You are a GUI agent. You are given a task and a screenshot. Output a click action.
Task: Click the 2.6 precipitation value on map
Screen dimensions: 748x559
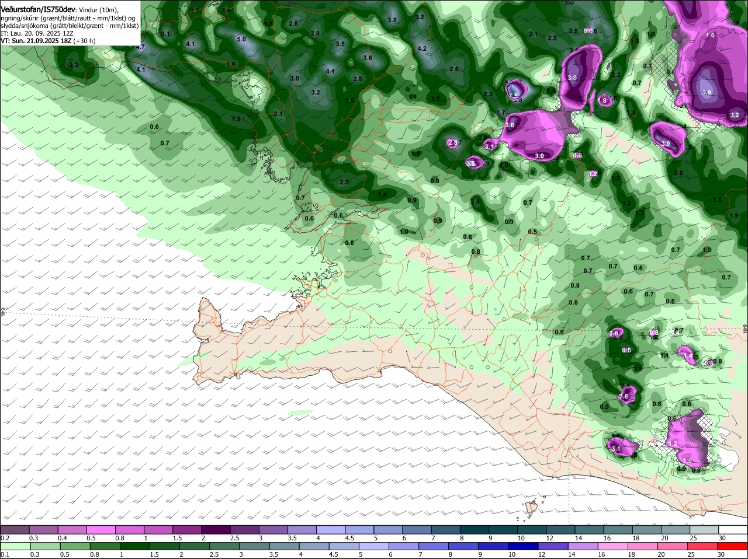pyautogui.click(x=454, y=69)
